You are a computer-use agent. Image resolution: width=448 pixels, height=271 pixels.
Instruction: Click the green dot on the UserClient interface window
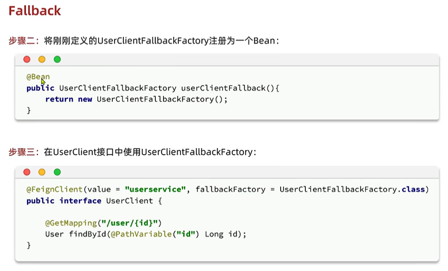pos(57,172)
